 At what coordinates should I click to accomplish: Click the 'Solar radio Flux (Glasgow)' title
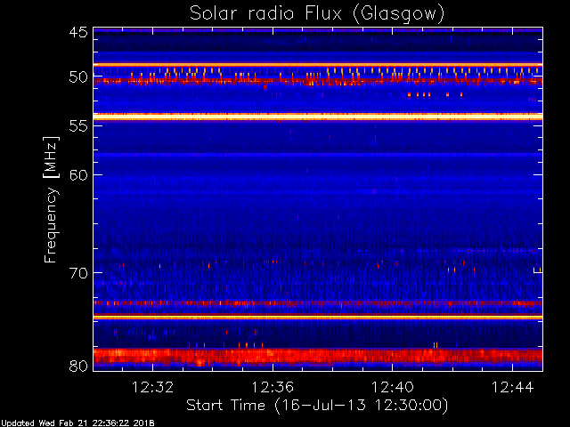[317, 14]
